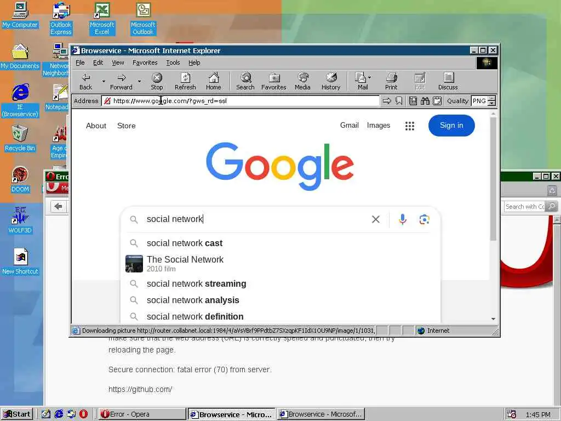Image resolution: width=561 pixels, height=421 pixels.
Task: Click the Forward toolbar button
Action: coord(121,81)
